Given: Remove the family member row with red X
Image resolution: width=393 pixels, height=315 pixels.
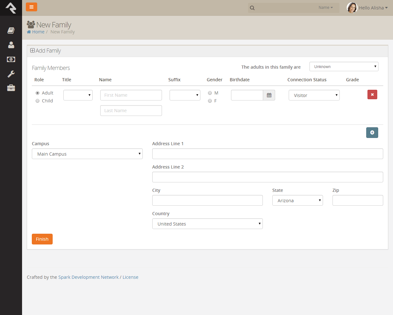Looking at the screenshot, I should [x=372, y=94].
